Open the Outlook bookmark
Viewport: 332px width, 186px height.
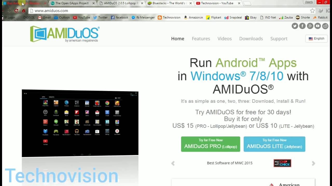pos(62,17)
